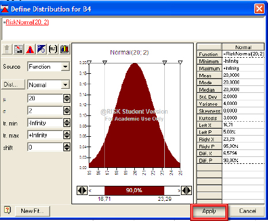
Task: Click the Cancel button
Action: (247, 211)
